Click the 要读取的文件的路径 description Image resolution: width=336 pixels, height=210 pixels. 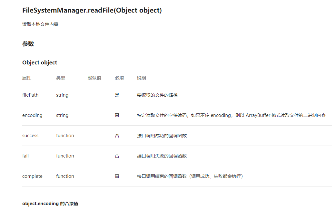[157, 95]
